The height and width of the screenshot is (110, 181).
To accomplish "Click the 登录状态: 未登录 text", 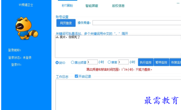I will point(20,58).
